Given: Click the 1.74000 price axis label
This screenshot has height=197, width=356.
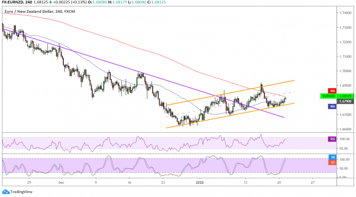Looking at the screenshot, I should pos(345,13).
